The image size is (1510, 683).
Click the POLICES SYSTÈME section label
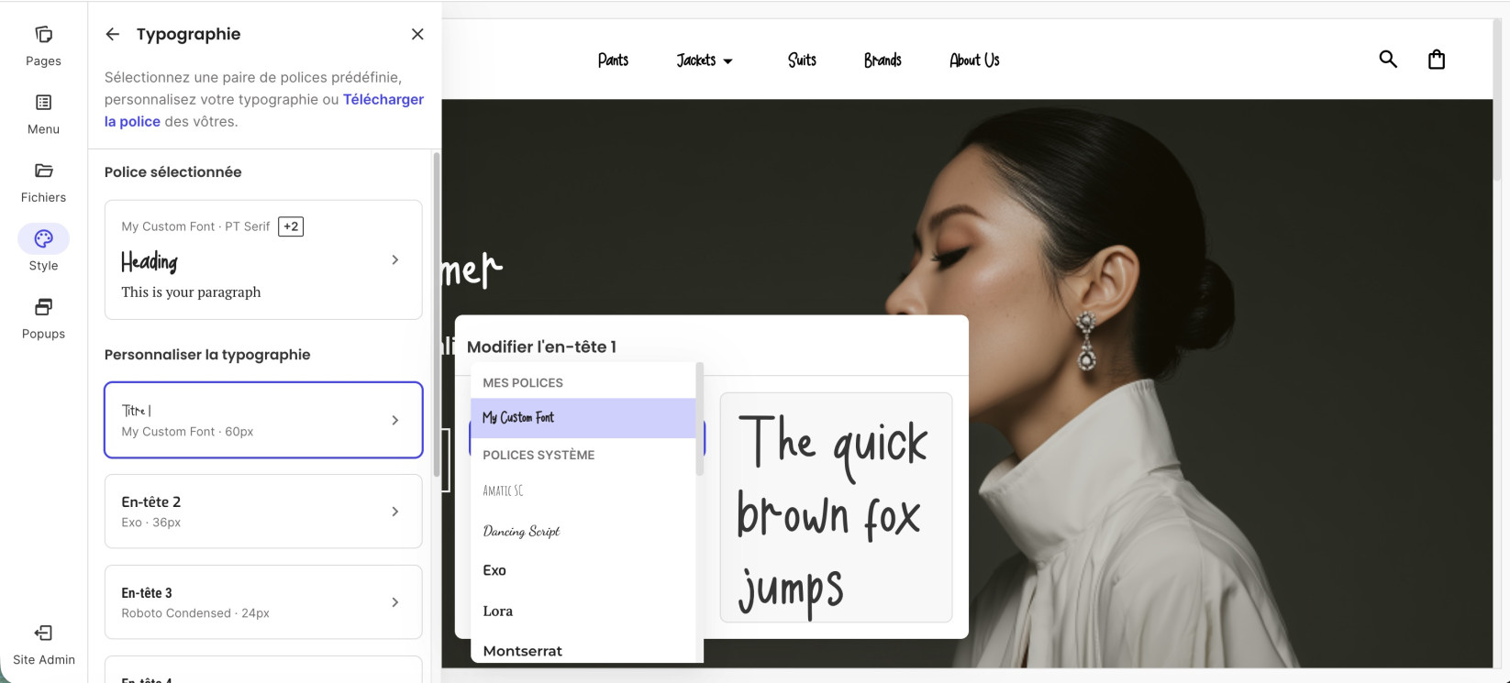[x=538, y=455]
